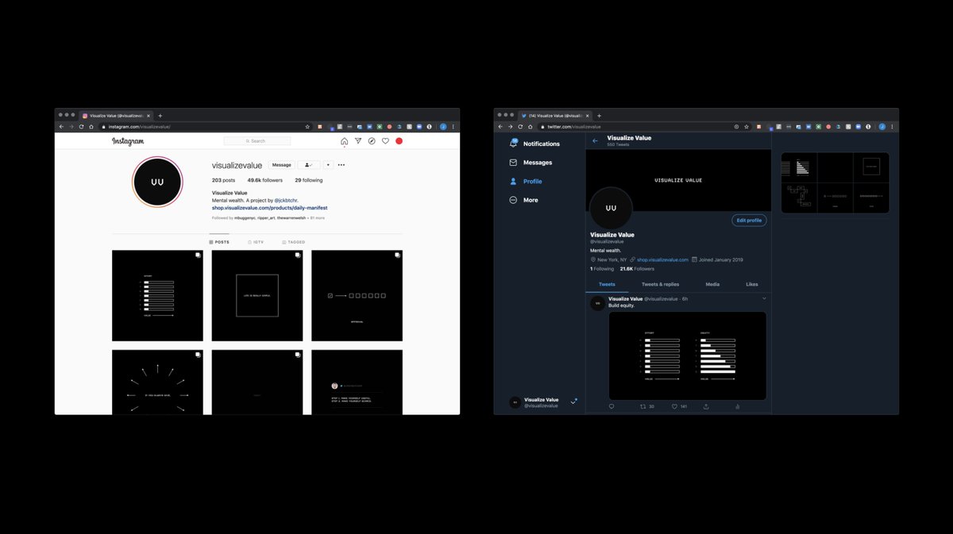953x534 pixels.
Task: Click back arrow on Twitter profile header
Action: [596, 140]
